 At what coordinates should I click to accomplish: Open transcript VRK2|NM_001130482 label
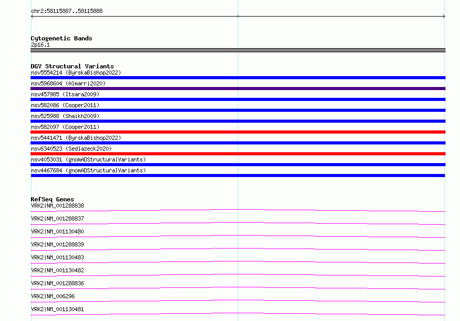(57, 270)
